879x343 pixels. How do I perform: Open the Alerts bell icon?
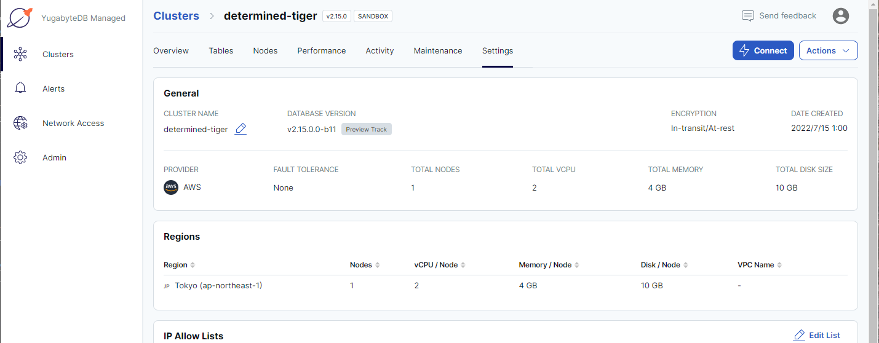point(20,89)
